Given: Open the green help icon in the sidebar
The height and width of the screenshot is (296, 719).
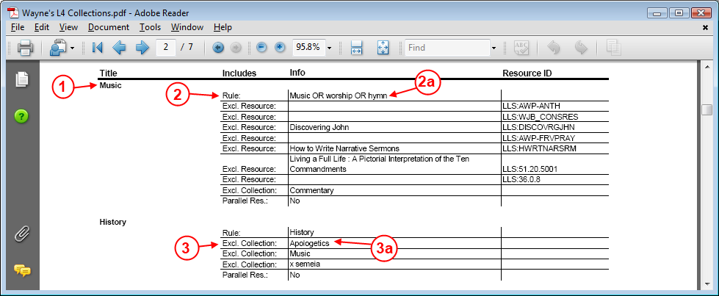Looking at the screenshot, I should [x=21, y=116].
